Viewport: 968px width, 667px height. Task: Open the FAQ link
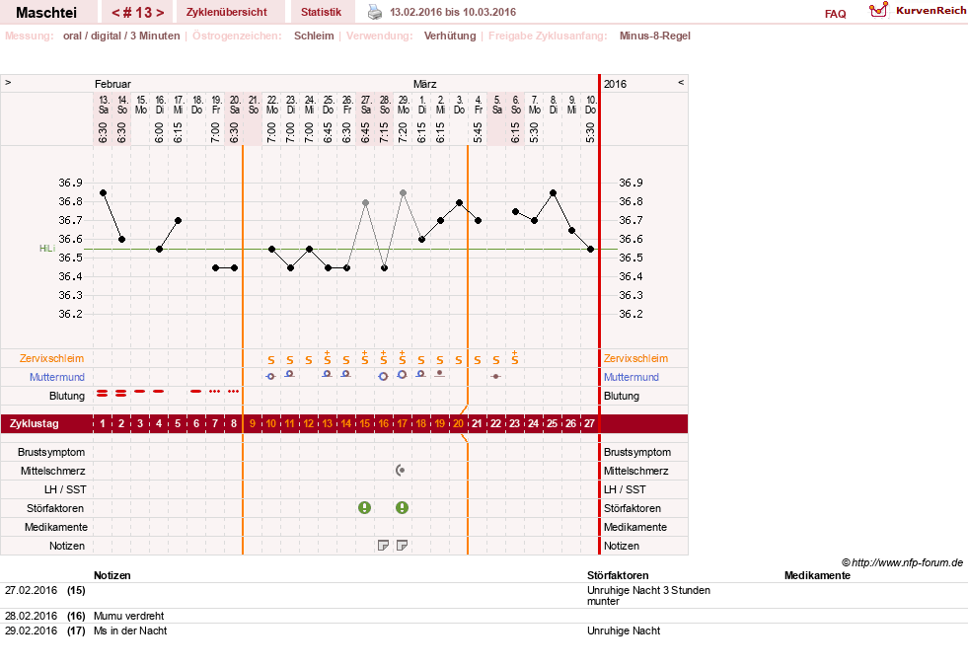click(x=835, y=14)
